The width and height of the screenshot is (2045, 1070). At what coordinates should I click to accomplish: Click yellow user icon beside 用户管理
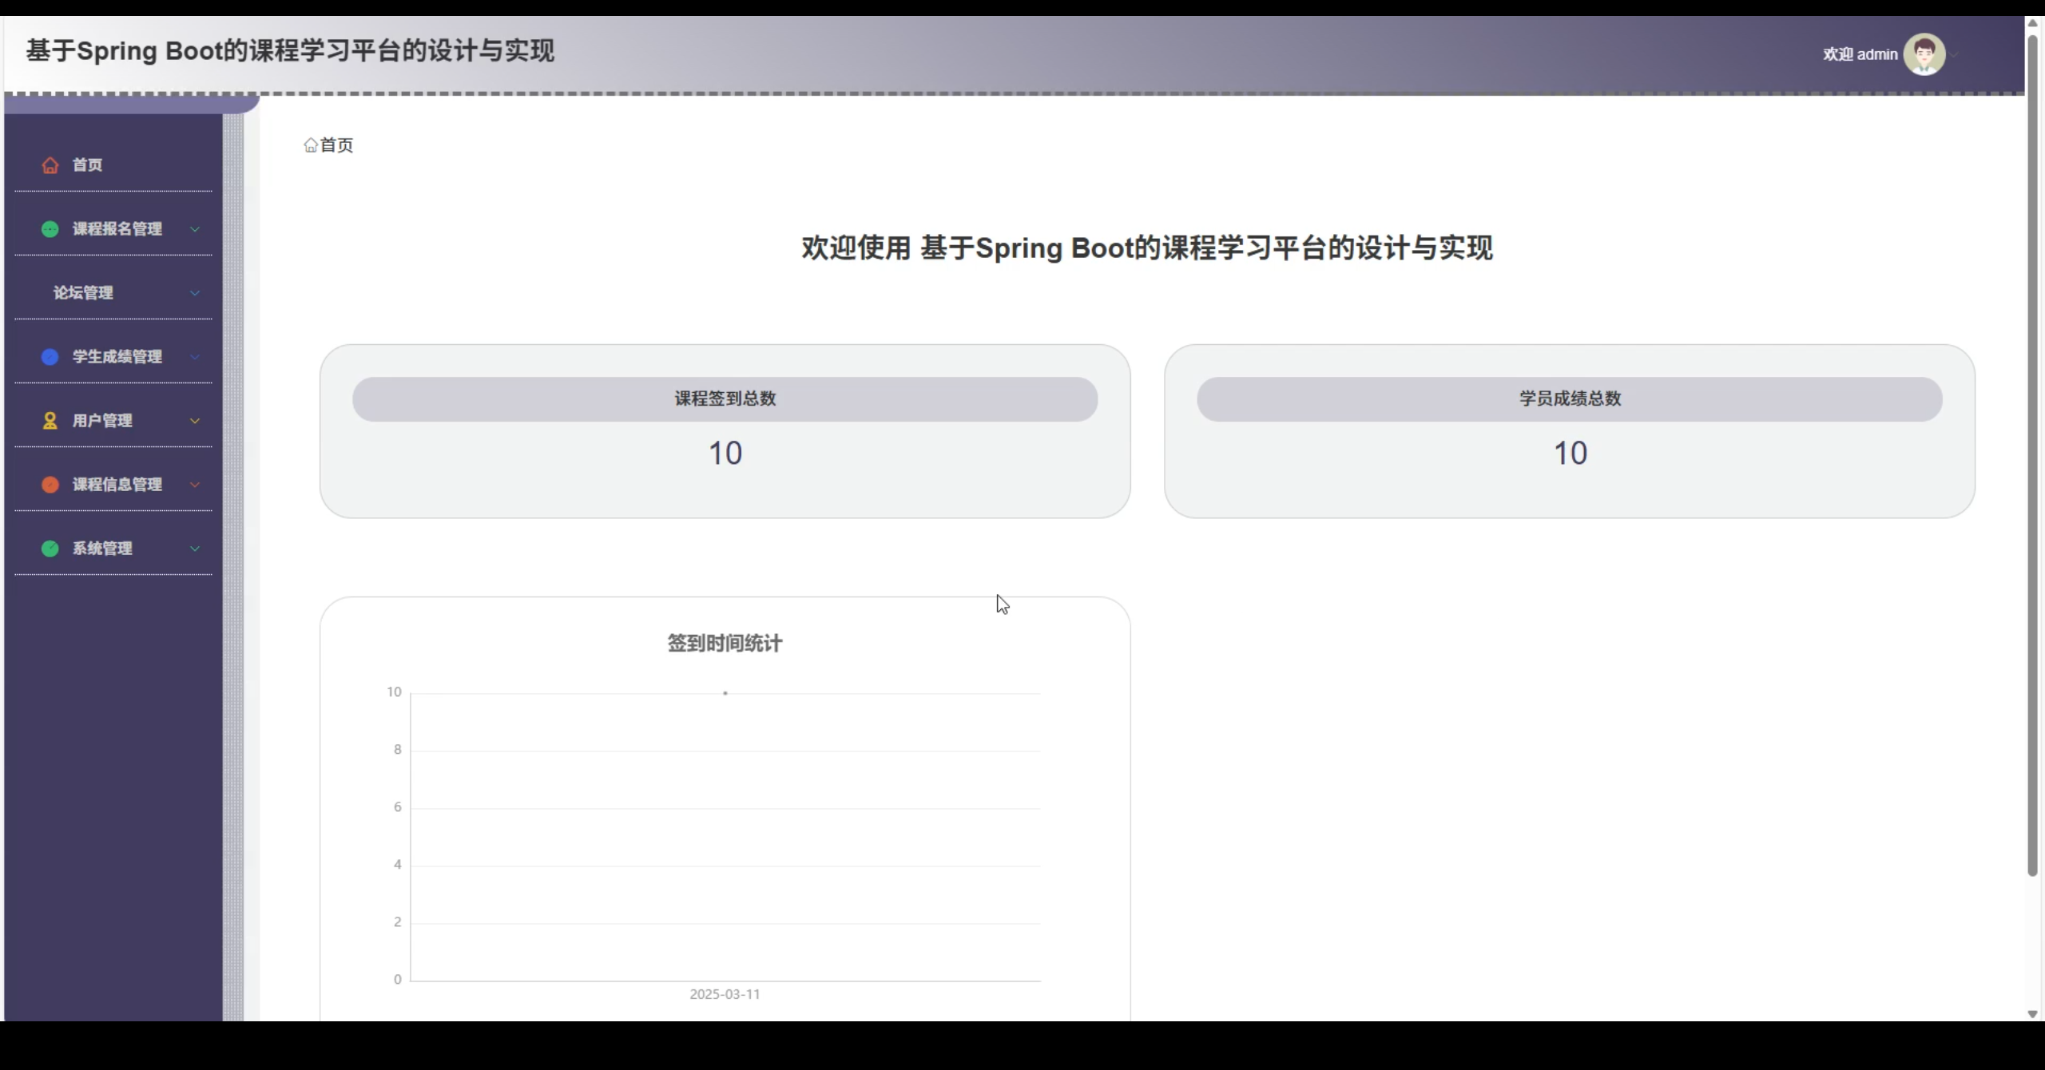coord(50,421)
